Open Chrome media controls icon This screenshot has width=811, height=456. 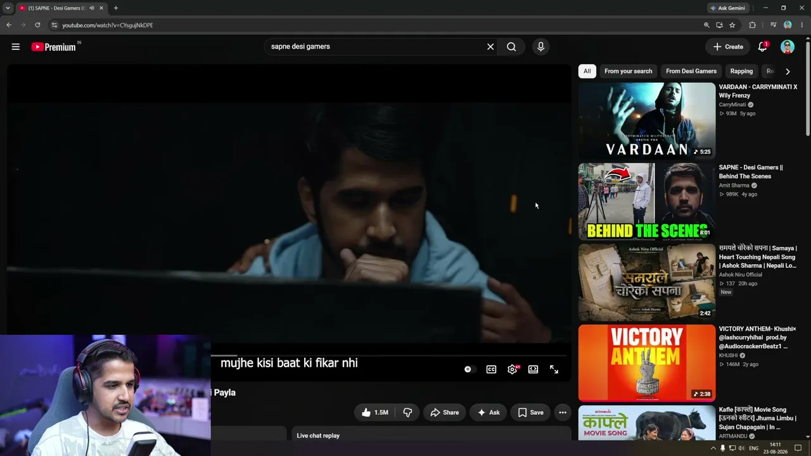tap(773, 25)
